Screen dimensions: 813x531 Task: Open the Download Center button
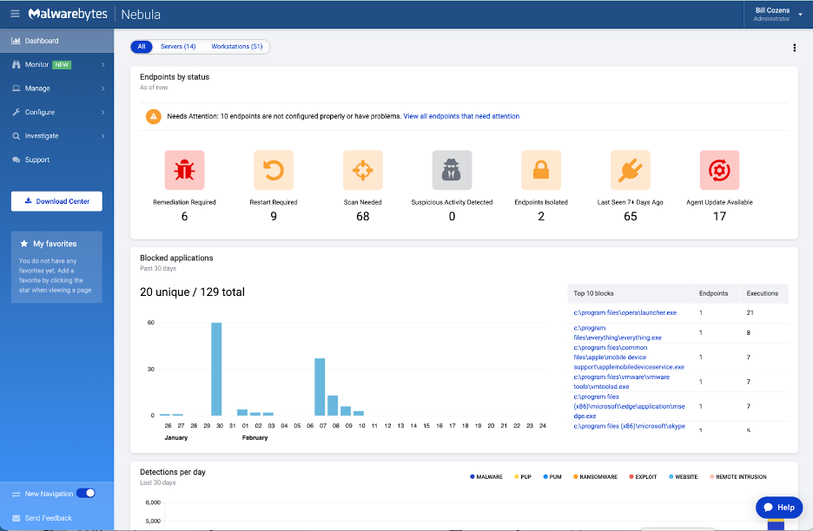[56, 201]
